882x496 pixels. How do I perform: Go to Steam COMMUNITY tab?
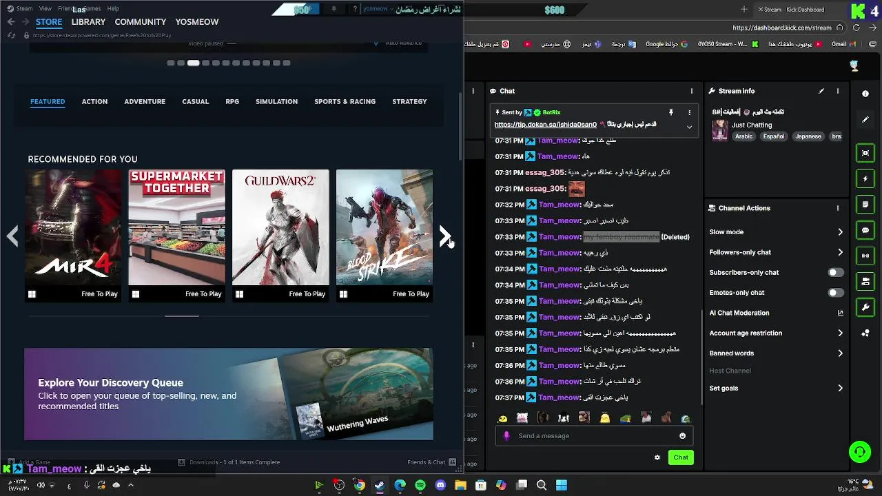click(x=141, y=22)
